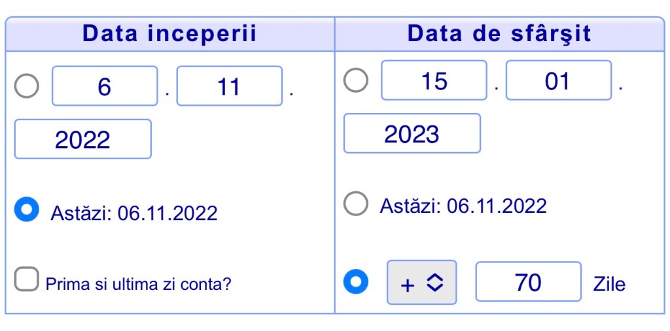Open the plus/minus sign dropdown

421,283
